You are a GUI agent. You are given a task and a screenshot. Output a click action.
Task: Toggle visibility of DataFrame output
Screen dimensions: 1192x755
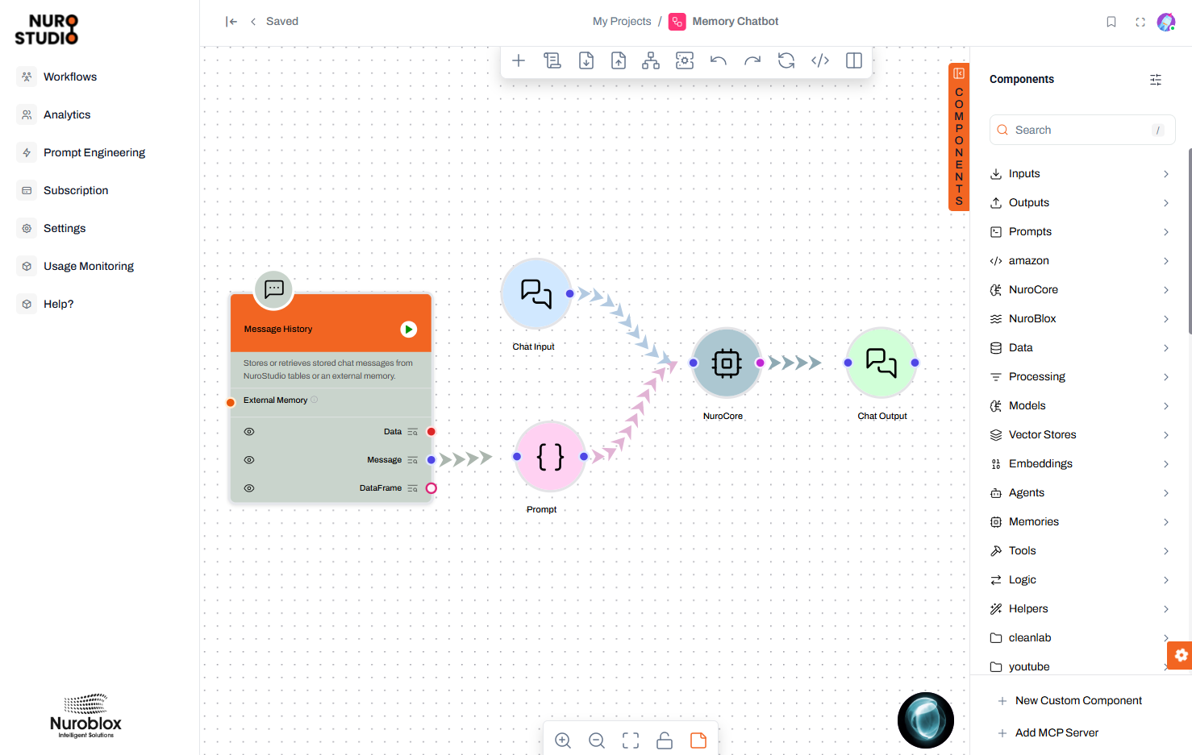pyautogui.click(x=249, y=488)
